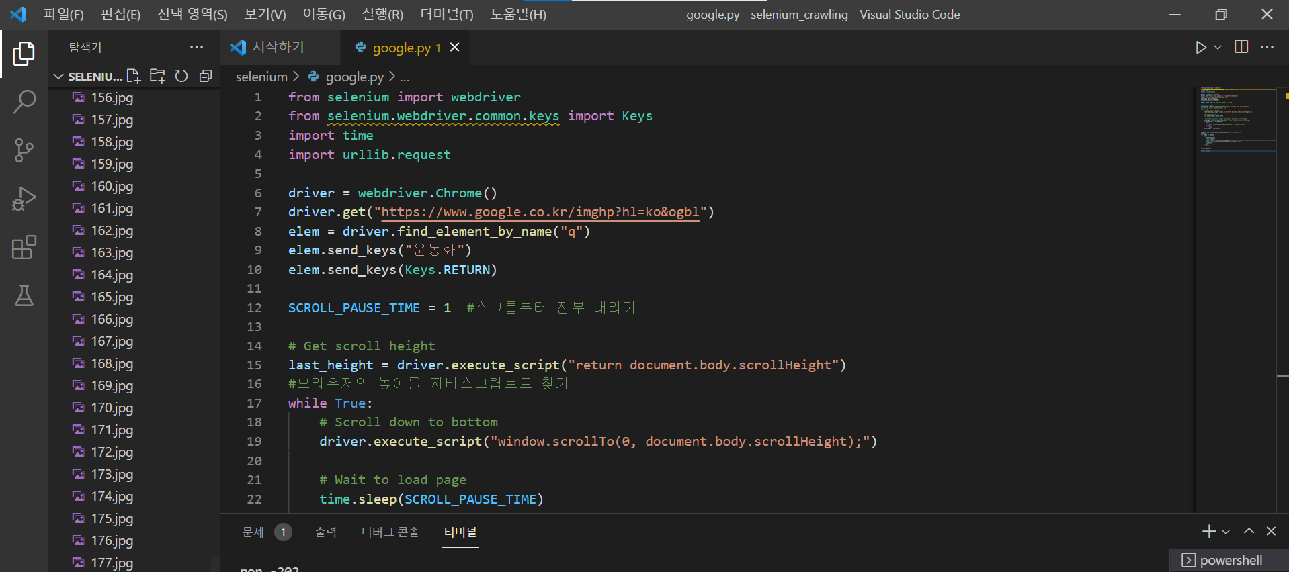Open the Search view in the activity bar
1289x572 pixels.
(x=24, y=102)
